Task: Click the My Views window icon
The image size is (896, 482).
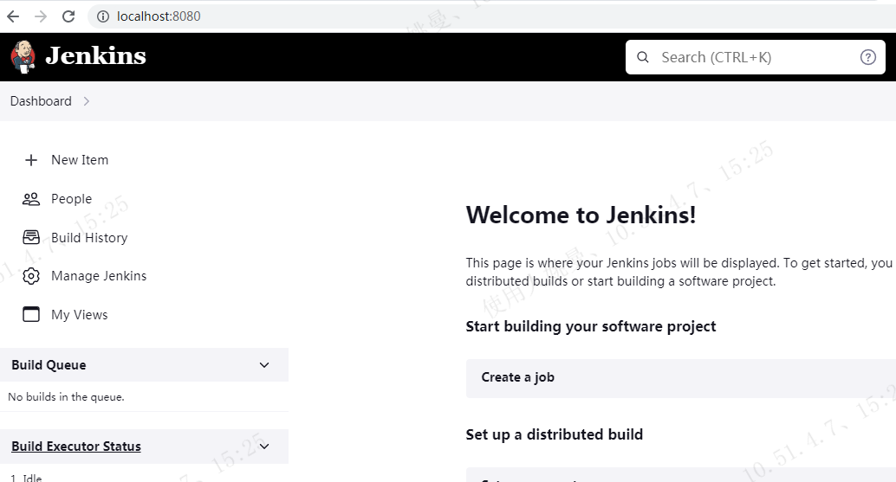Action: tap(31, 314)
